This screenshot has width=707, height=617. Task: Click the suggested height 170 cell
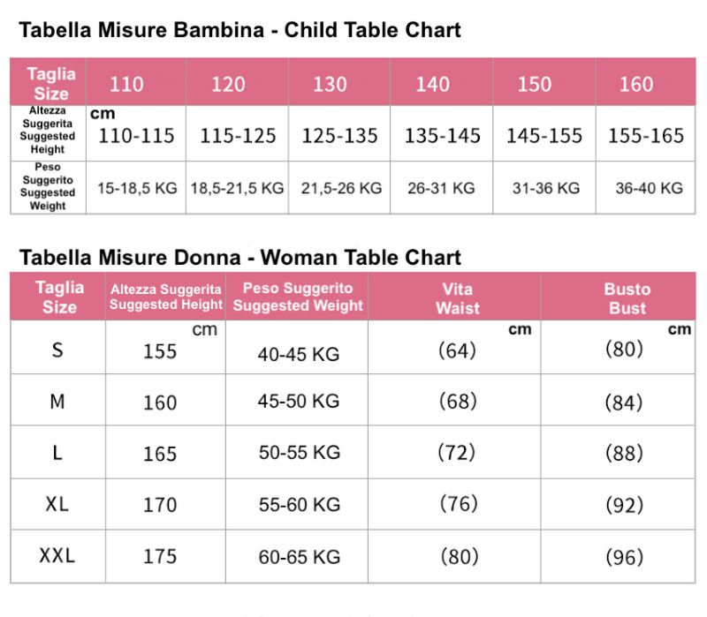point(160,505)
